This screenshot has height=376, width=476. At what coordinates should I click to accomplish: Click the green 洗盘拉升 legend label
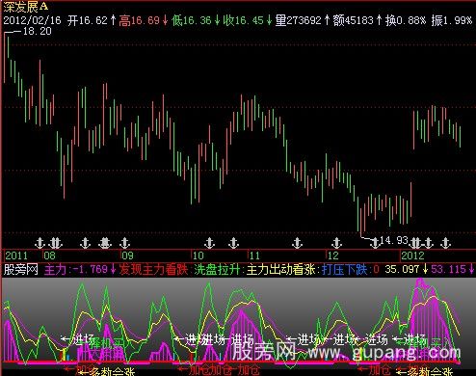point(217,269)
